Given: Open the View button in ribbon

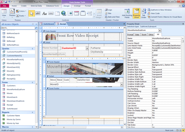Looking at the screenshot, I should click(x=4, y=13).
